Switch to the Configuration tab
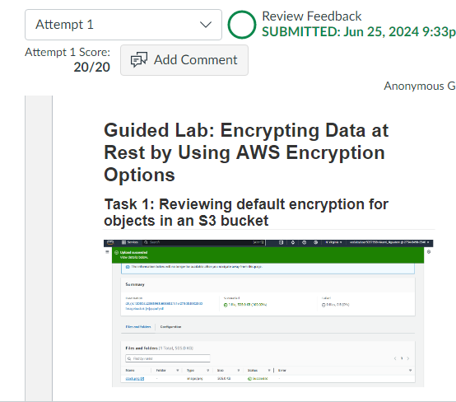Viewport: 456px width, 402px height. pyautogui.click(x=170, y=327)
